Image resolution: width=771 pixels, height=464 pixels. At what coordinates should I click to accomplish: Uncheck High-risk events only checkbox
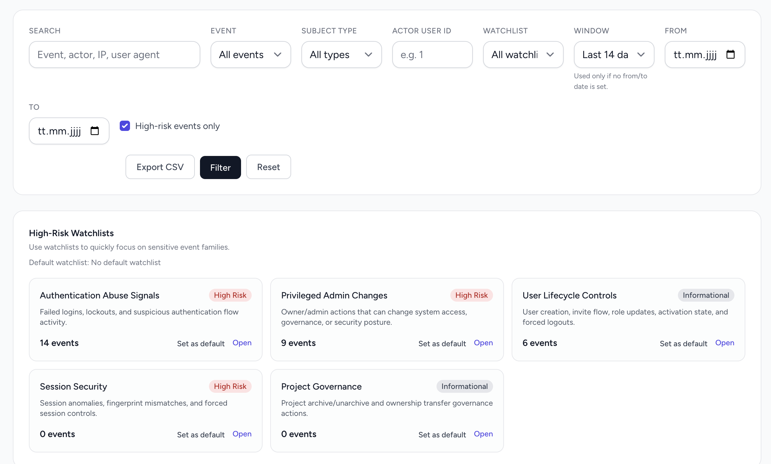pyautogui.click(x=125, y=126)
